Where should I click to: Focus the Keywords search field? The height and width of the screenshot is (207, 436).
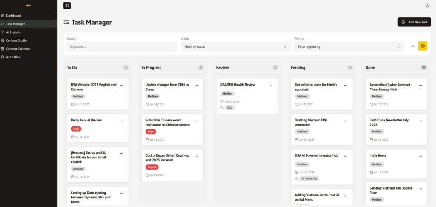point(122,46)
